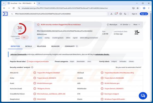This screenshot has width=153, height=103.
Task: Click the 36 detection score circle
Action: click(20, 29)
